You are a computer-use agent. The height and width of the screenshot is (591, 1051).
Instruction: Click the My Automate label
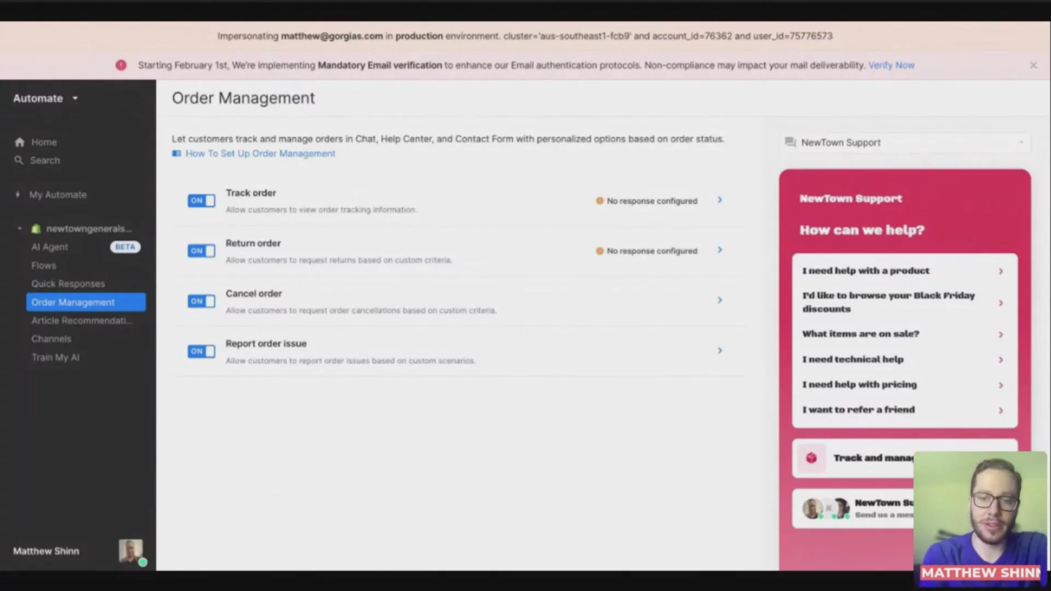(x=57, y=195)
